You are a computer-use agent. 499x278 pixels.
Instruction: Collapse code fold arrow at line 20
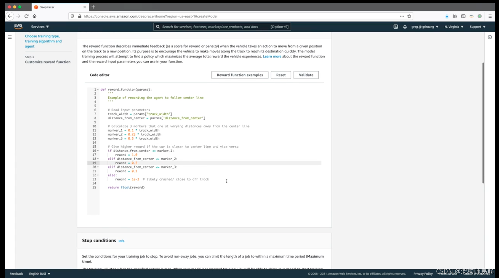point(98,167)
